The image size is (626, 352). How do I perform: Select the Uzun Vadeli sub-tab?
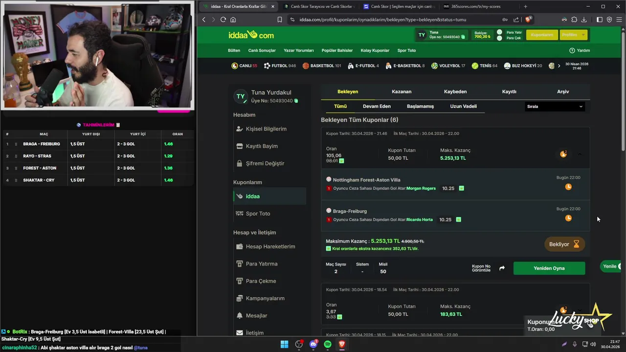pyautogui.click(x=464, y=106)
